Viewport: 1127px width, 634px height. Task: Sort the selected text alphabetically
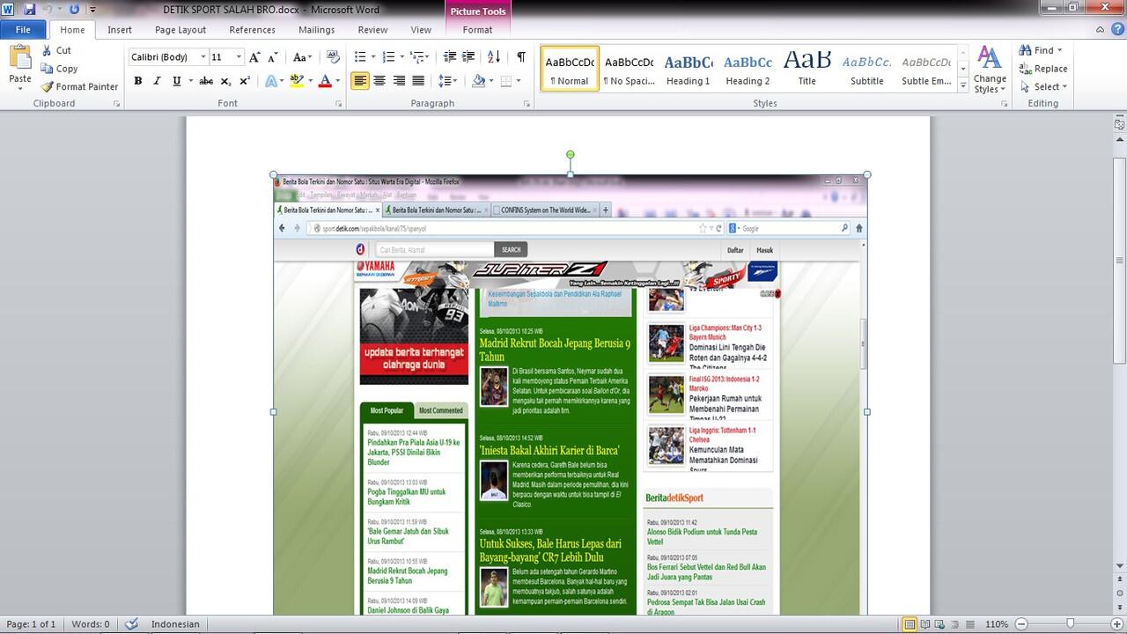(x=494, y=57)
